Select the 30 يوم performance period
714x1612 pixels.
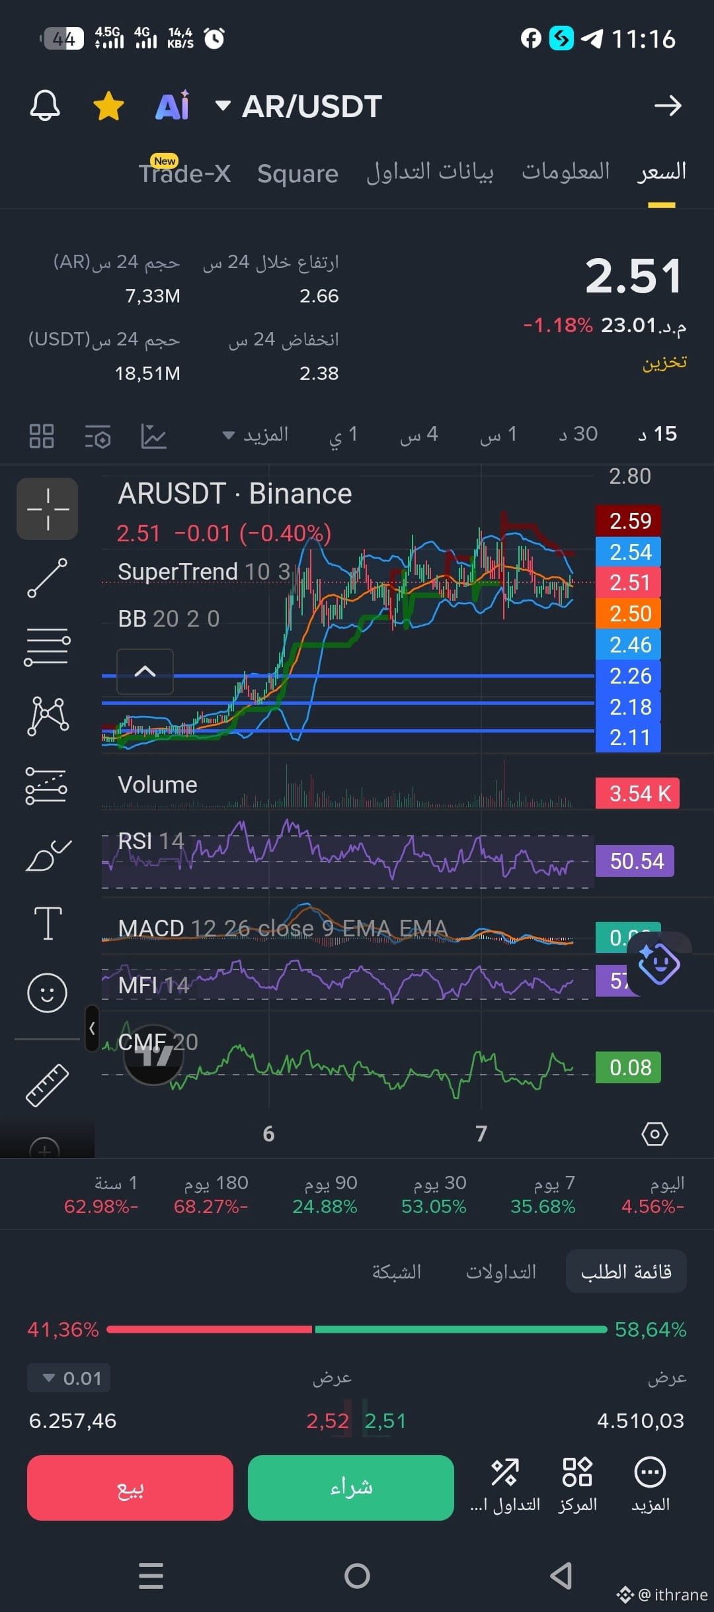[434, 1194]
